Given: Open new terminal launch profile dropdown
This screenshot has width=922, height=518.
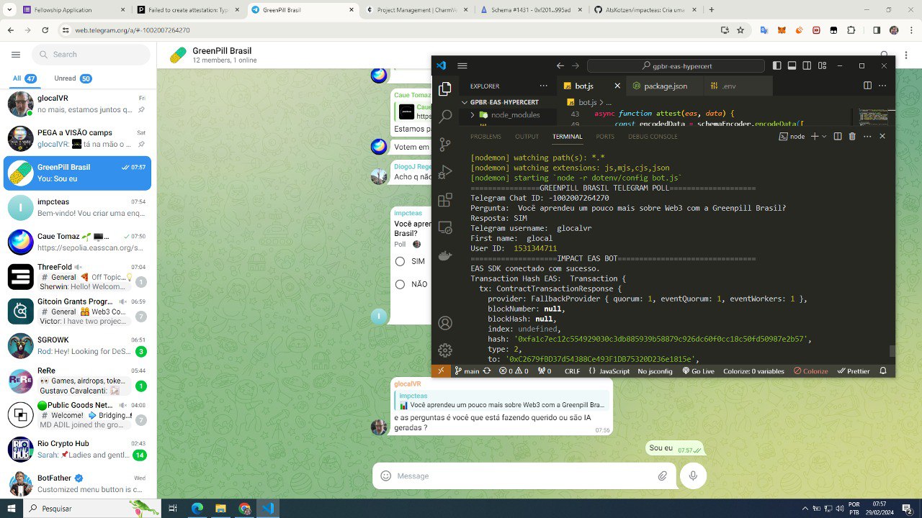Looking at the screenshot, I should pos(824,136).
